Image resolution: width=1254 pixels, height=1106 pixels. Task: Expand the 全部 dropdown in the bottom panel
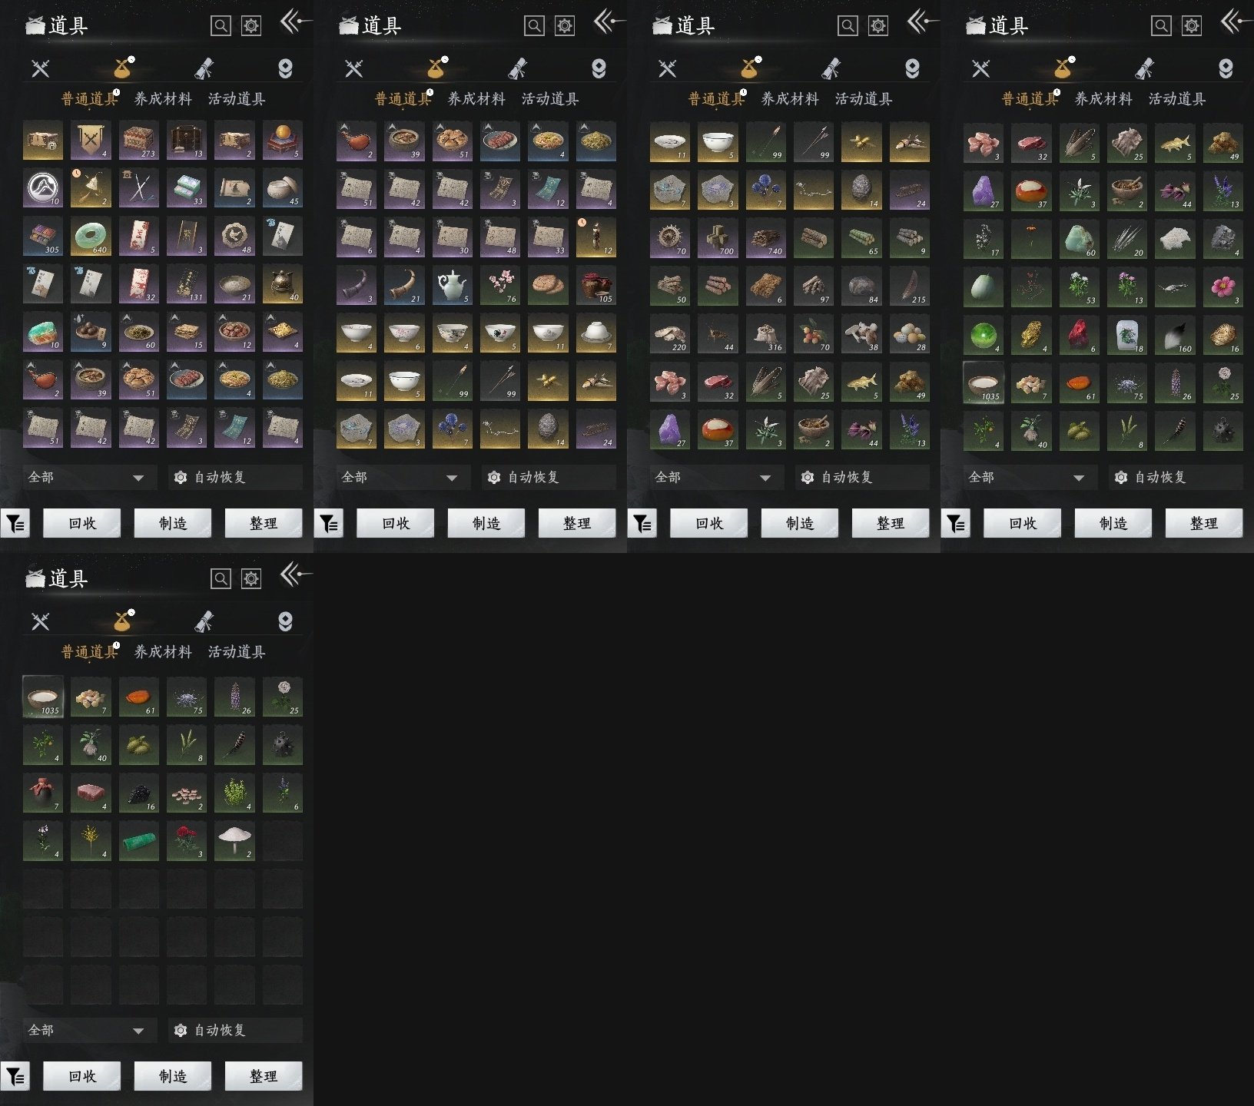tap(88, 1030)
